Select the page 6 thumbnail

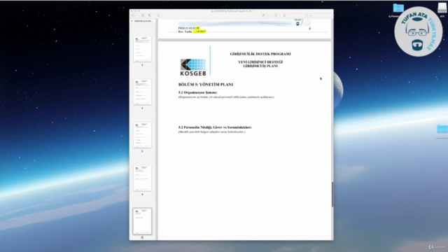[x=142, y=178]
